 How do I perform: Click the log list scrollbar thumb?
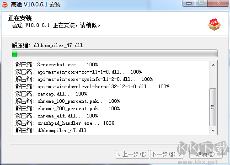tap(213, 107)
